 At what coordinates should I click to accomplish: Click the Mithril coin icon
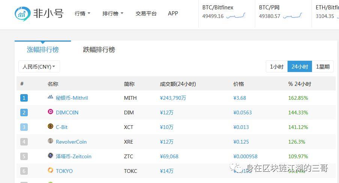pyautogui.click(x=50, y=97)
